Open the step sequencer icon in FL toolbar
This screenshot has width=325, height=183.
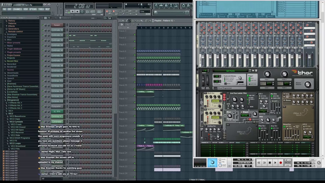pyautogui.click(x=161, y=5)
